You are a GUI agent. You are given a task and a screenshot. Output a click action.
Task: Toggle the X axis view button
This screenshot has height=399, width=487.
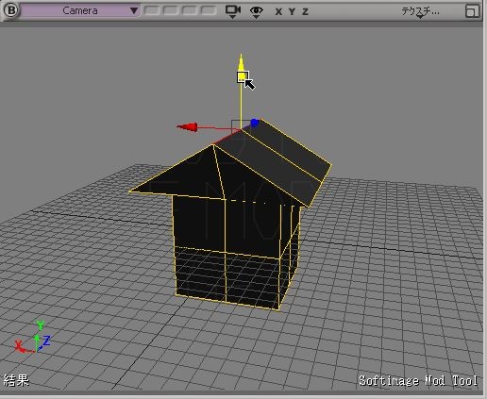point(278,12)
